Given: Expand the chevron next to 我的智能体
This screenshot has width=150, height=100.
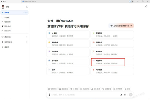Looking at the screenshot, I should pos(27,42).
